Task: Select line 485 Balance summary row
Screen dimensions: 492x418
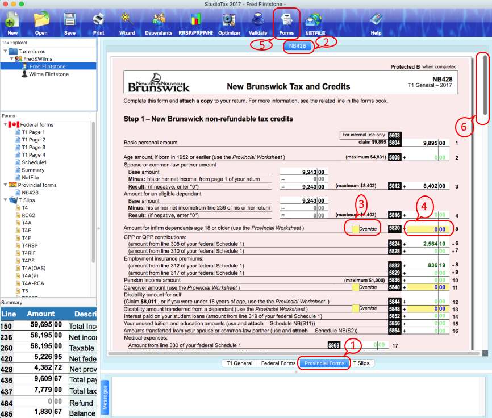Action: point(48,413)
